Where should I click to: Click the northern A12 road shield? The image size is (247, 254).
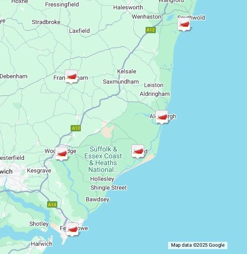[150, 30]
